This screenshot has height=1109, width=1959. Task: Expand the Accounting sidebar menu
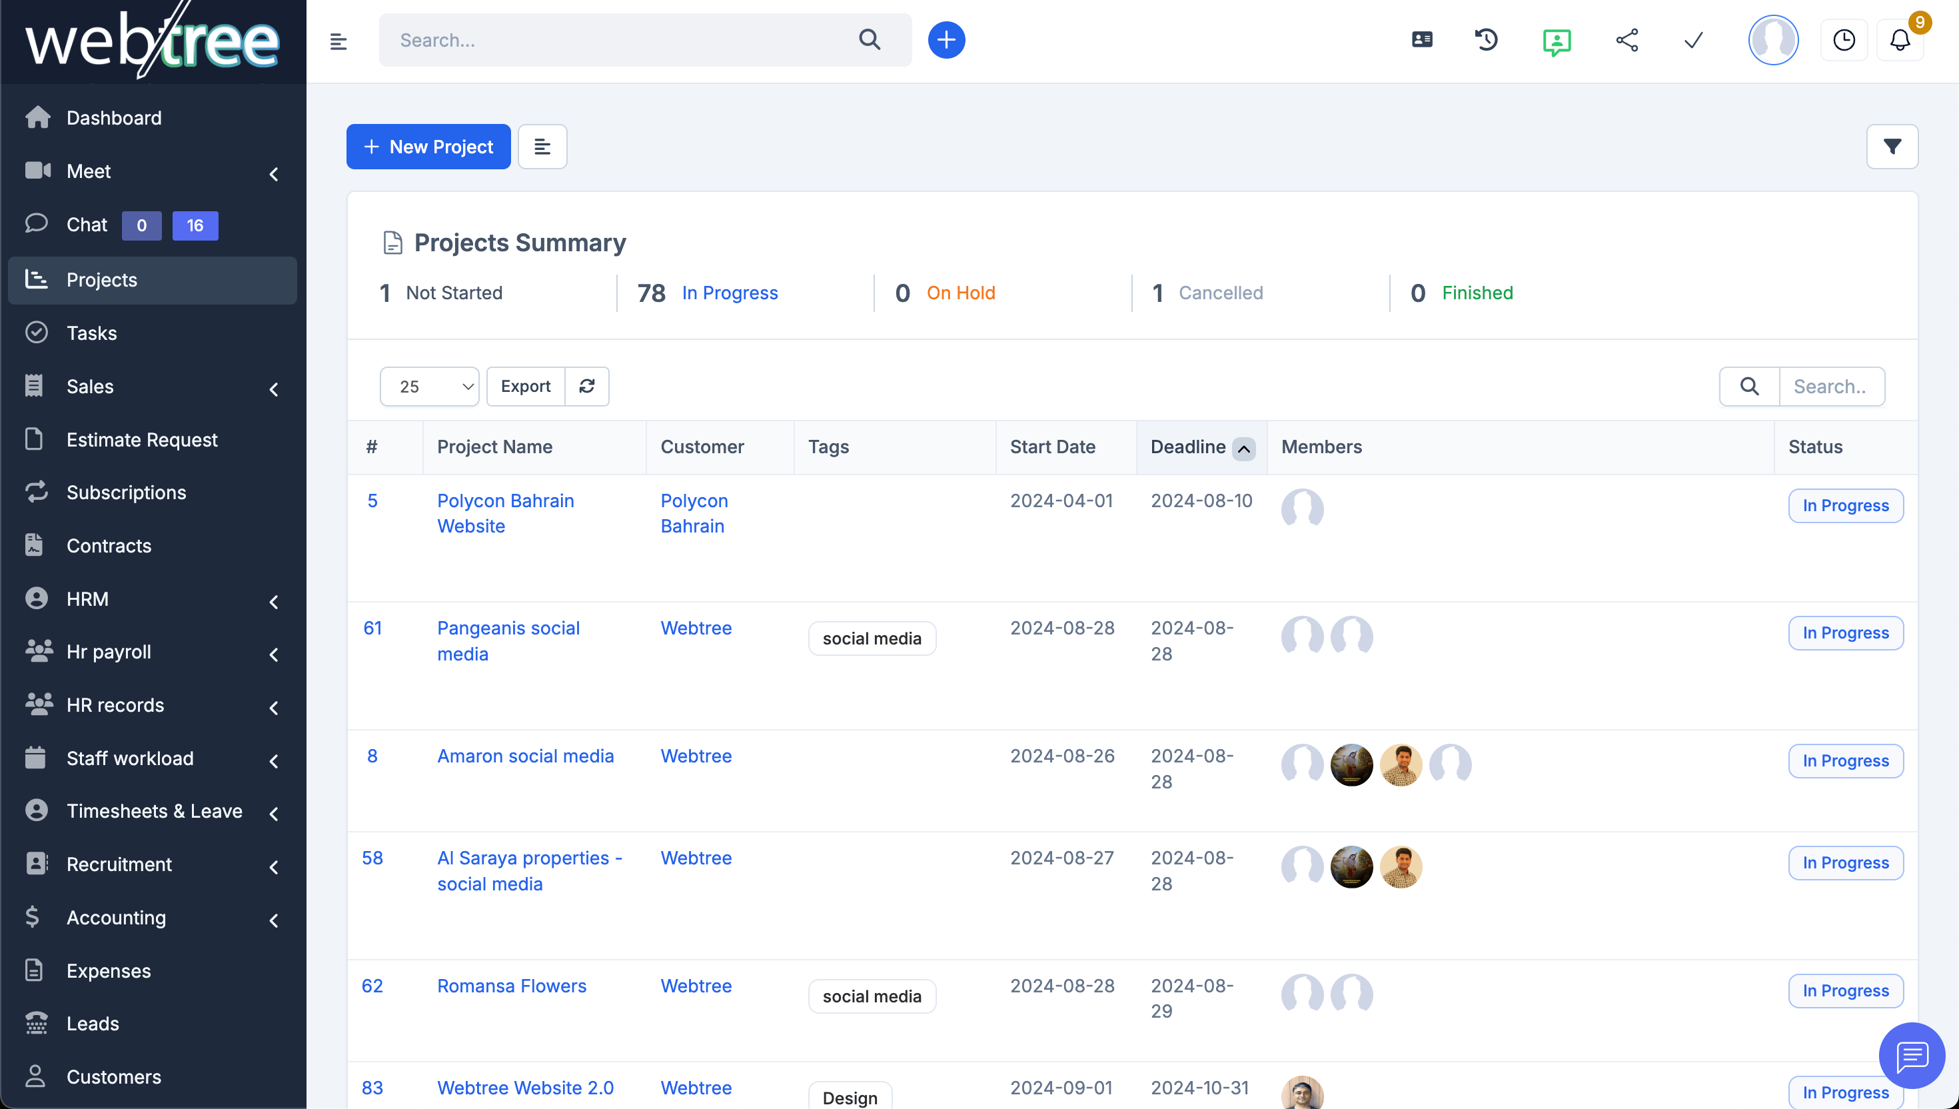(153, 917)
